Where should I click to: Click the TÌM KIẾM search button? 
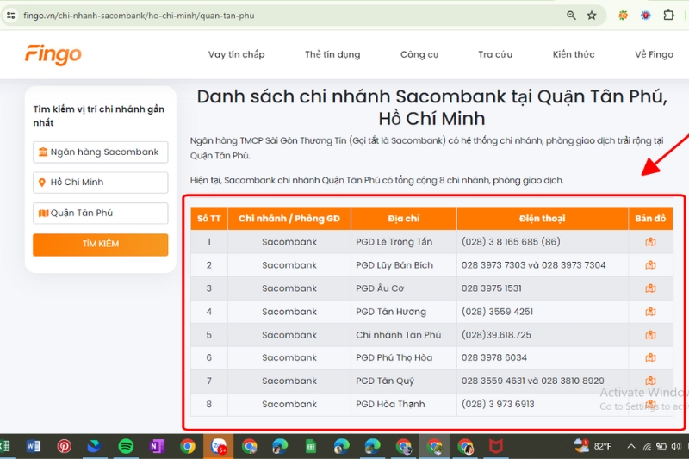click(x=100, y=245)
